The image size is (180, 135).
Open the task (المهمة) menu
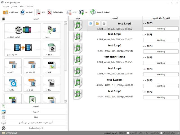pos(6,6)
